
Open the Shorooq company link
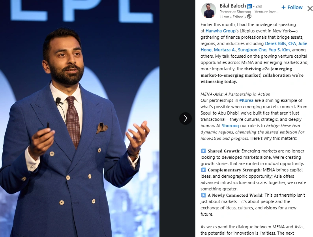pyautogui.click(x=230, y=126)
